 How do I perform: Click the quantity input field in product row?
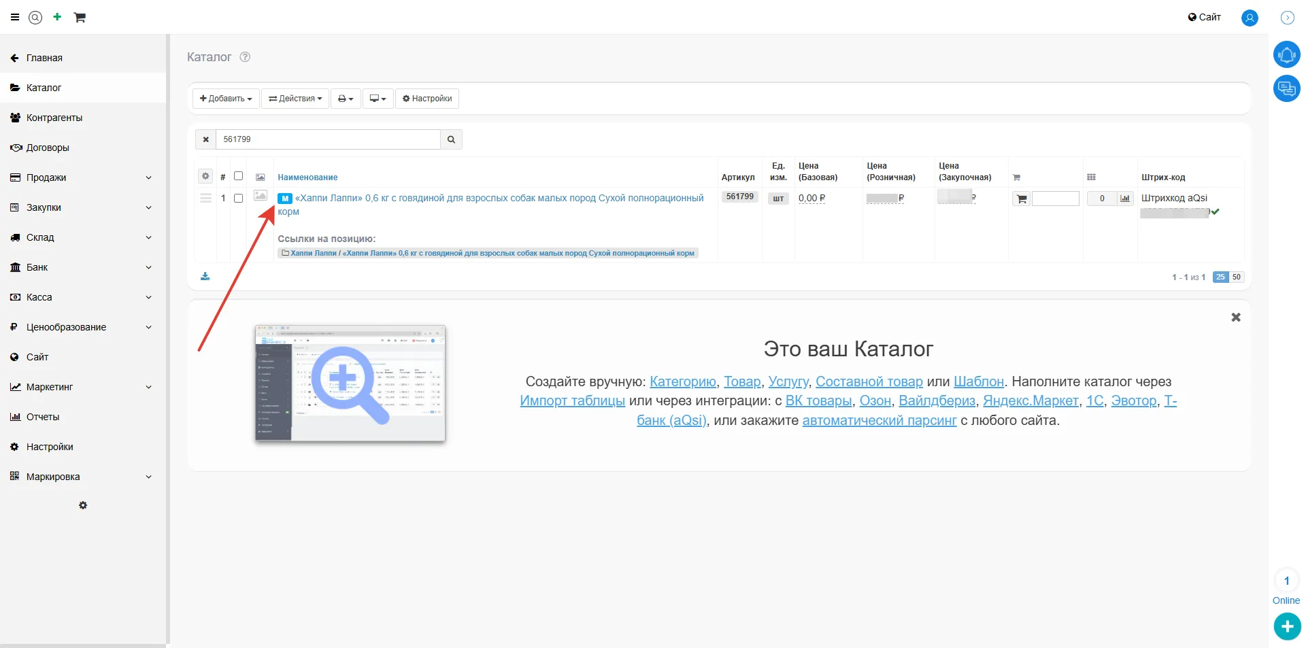pos(1055,199)
